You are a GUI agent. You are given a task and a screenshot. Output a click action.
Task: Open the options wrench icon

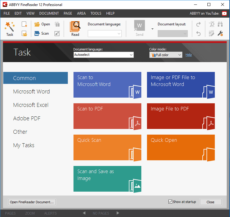click(x=220, y=33)
